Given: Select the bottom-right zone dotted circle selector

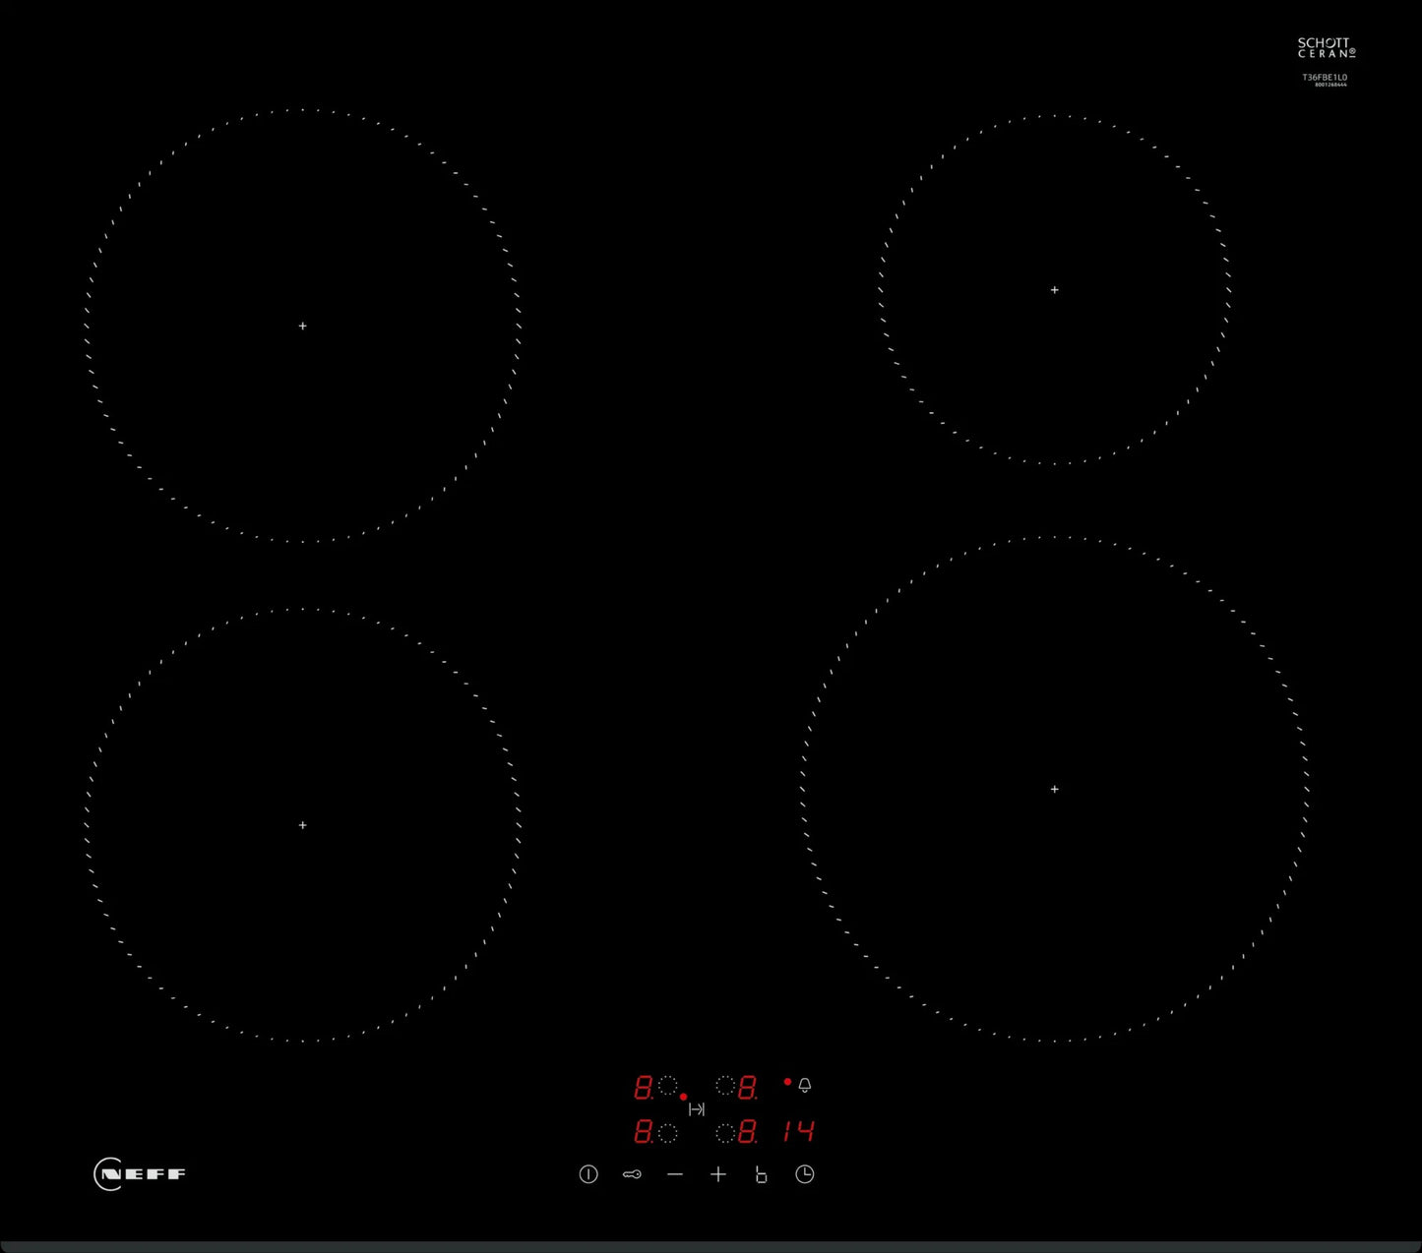Looking at the screenshot, I should (725, 1133).
